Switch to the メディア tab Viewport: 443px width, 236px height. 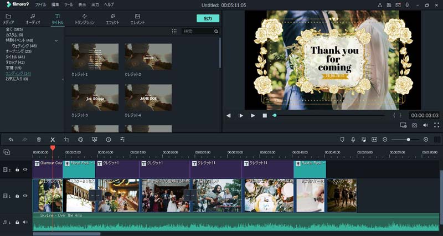(8, 19)
